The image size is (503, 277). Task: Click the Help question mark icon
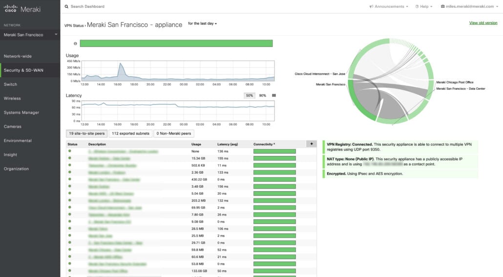(417, 6)
